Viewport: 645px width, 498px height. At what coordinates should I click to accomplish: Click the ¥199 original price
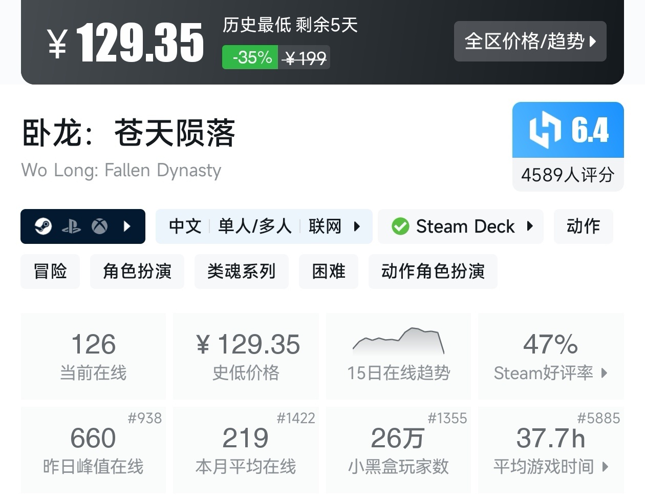[x=305, y=58]
